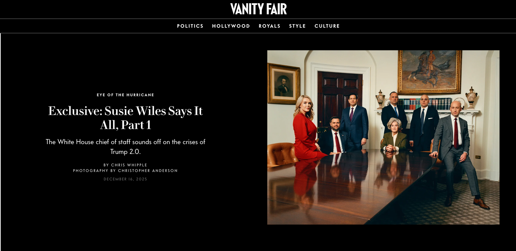
Task: Click the article subheading about Trump 2.0
Action: 125,147
